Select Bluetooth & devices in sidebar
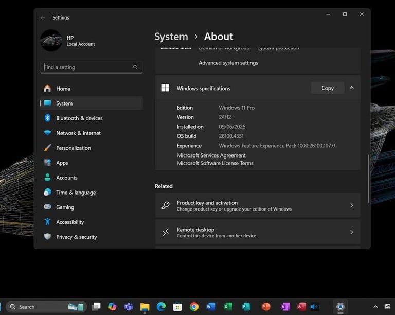This screenshot has height=315, width=395. point(91,118)
